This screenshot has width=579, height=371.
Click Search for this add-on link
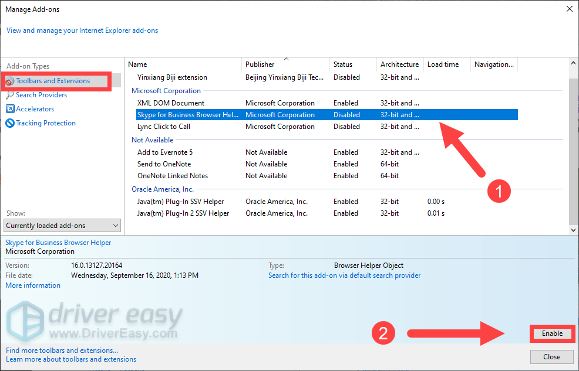344,275
